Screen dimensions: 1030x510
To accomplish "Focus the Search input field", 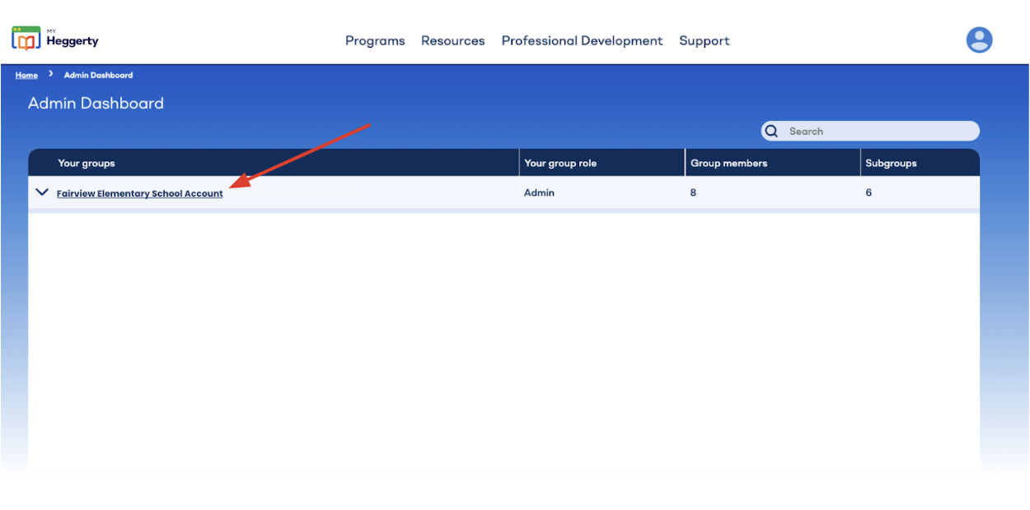I will 878,132.
